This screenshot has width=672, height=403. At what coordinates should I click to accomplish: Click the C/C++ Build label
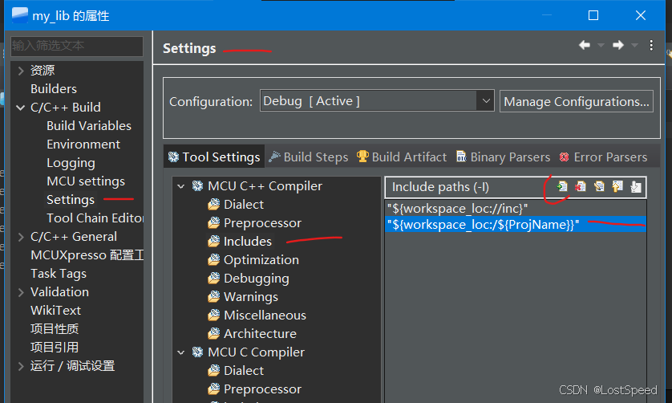pos(66,108)
